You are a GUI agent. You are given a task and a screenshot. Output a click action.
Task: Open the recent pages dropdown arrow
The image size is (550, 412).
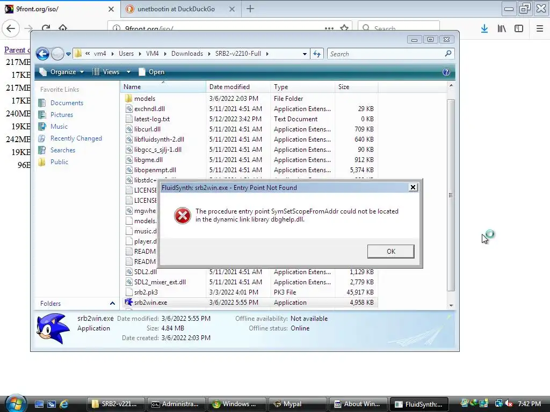pyautogui.click(x=68, y=54)
